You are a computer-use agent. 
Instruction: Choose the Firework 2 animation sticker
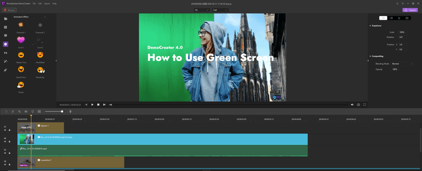40,25
